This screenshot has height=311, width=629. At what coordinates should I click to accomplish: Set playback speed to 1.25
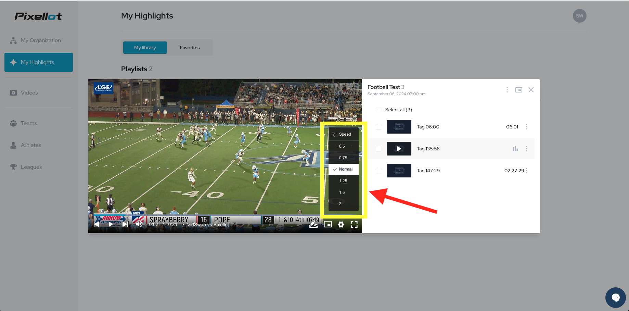344,181
